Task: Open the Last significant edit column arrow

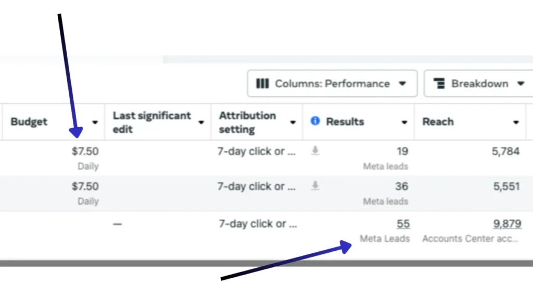Action: click(201, 123)
